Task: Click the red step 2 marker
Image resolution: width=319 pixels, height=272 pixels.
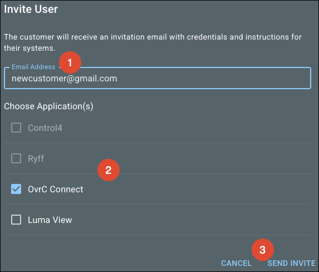Action: 109,170
